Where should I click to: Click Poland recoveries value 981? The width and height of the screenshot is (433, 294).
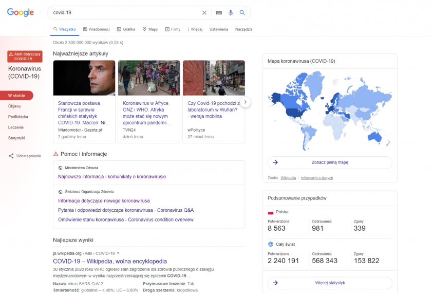coord(317,228)
